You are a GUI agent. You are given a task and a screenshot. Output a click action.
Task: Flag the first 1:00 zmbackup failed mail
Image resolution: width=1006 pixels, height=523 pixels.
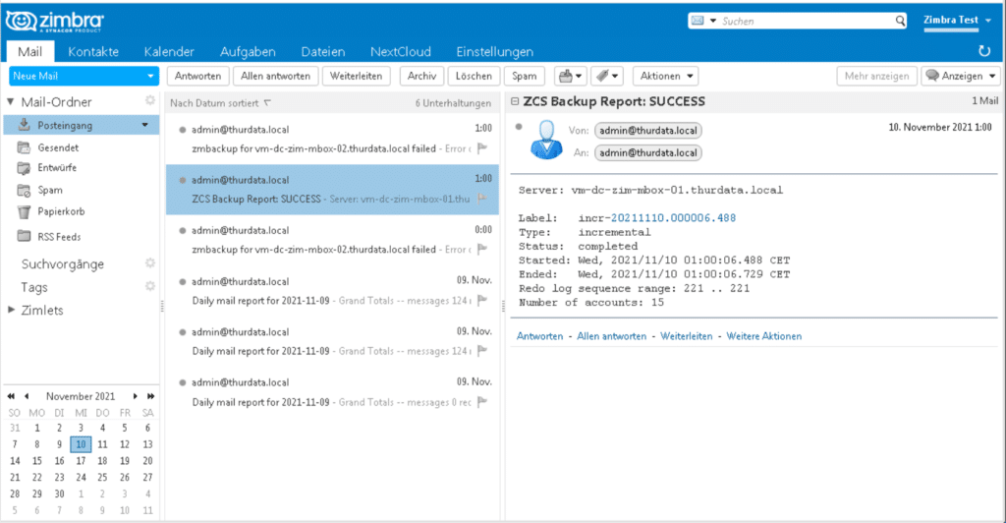(482, 148)
